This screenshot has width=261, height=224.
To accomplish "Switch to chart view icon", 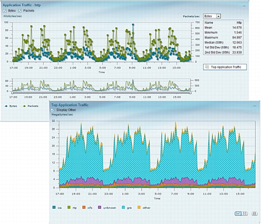I will pyautogui.click(x=238, y=214).
